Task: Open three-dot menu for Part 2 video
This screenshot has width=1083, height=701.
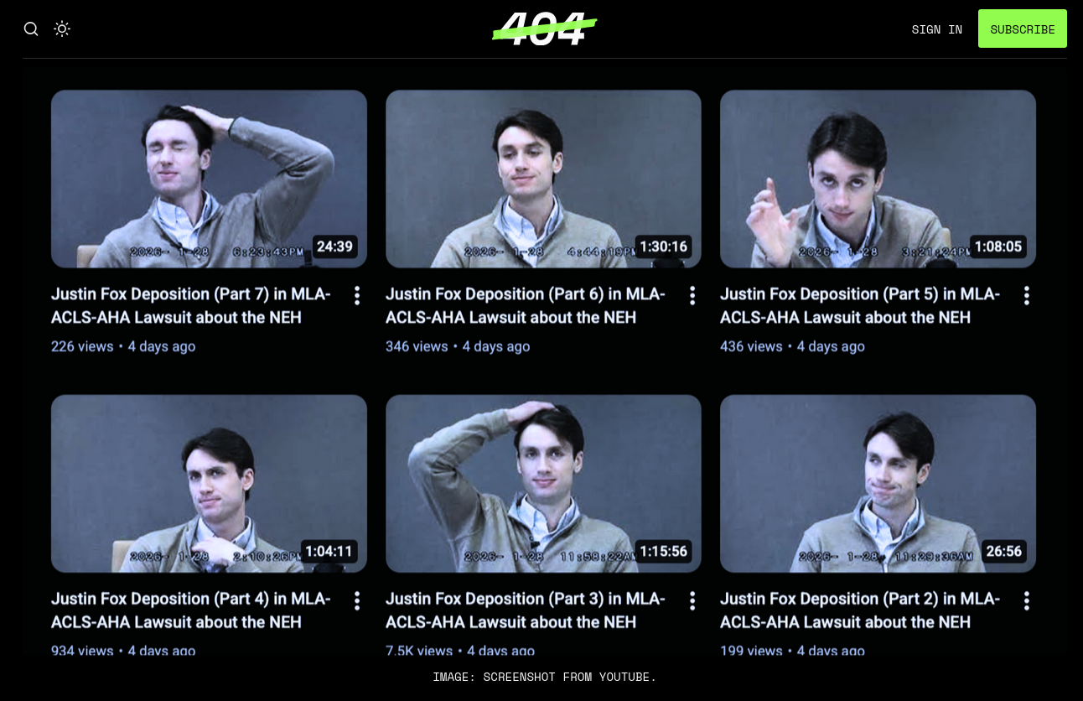Action: pyautogui.click(x=1026, y=600)
